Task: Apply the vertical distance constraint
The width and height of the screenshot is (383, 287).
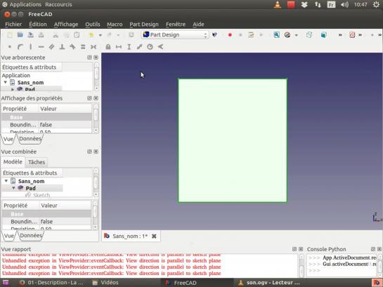Action: 129,46
